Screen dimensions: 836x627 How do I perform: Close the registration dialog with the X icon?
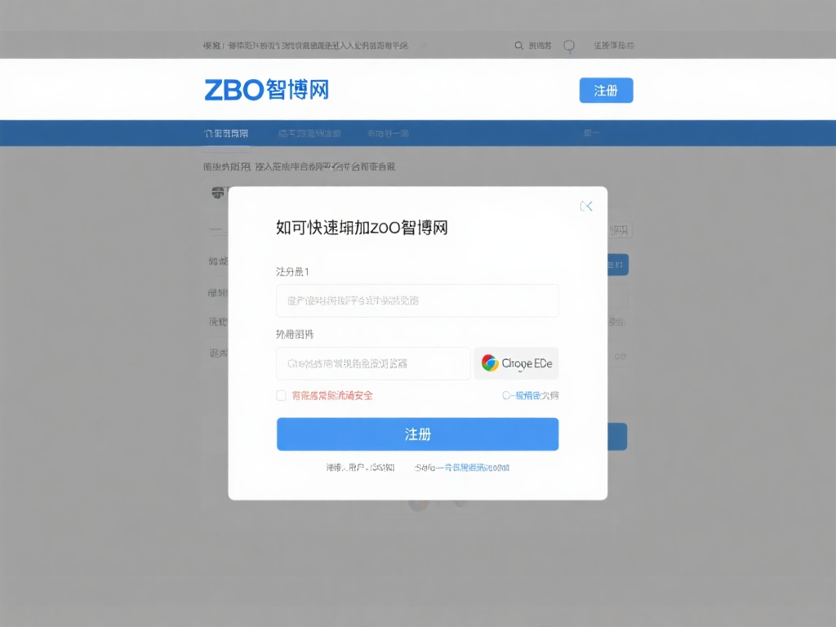586,207
